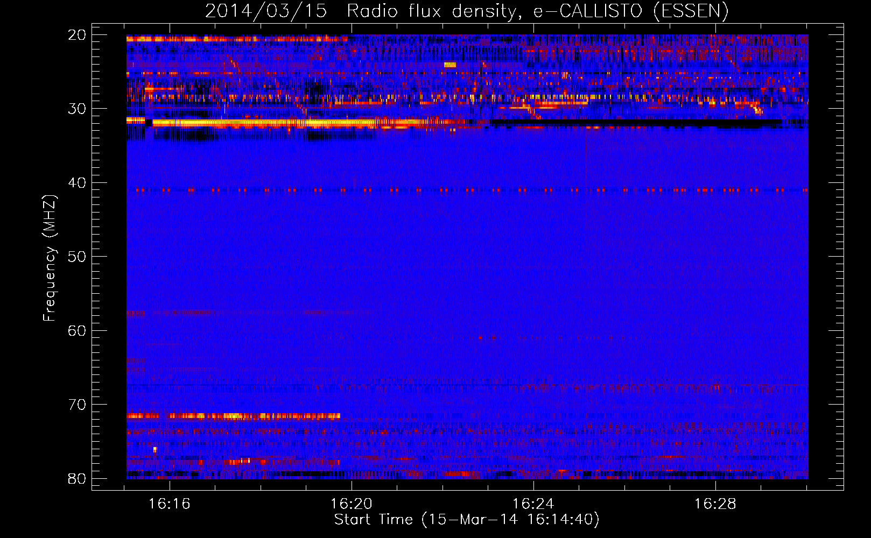Click the "Start Time (15-Mar-14 16:14:40)" label
Image resolution: width=871 pixels, height=538 pixels.
[467, 520]
